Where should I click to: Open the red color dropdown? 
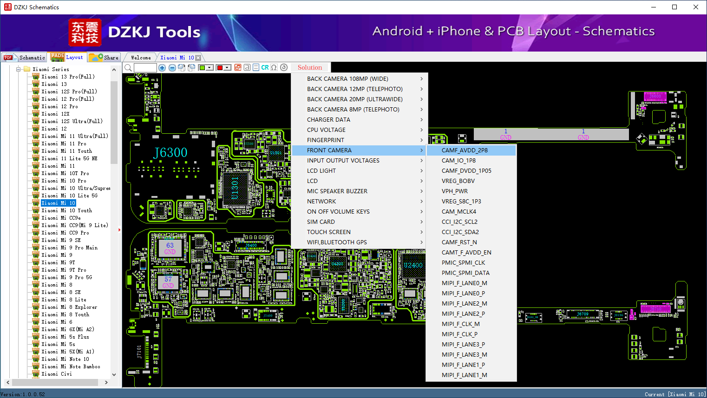coord(227,68)
